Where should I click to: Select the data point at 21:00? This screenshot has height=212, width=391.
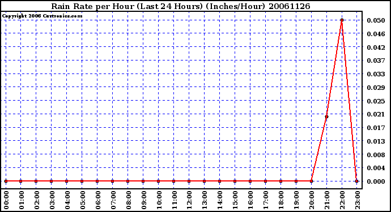click(326, 116)
